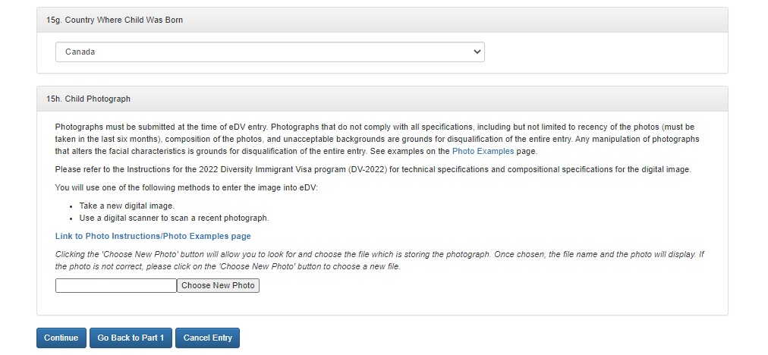Click the '15g. Country Where Child Was Born' header
This screenshot has width=768, height=355.
pos(115,20)
